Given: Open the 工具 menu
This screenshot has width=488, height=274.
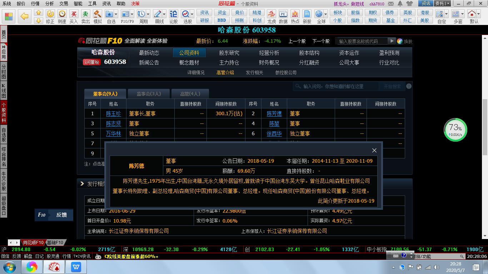Looking at the screenshot, I should pyautogui.click(x=92, y=4).
